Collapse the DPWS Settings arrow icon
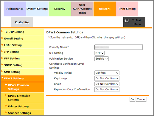Image resolution: width=154 pixels, height=116 pixels. (x=2, y=78)
